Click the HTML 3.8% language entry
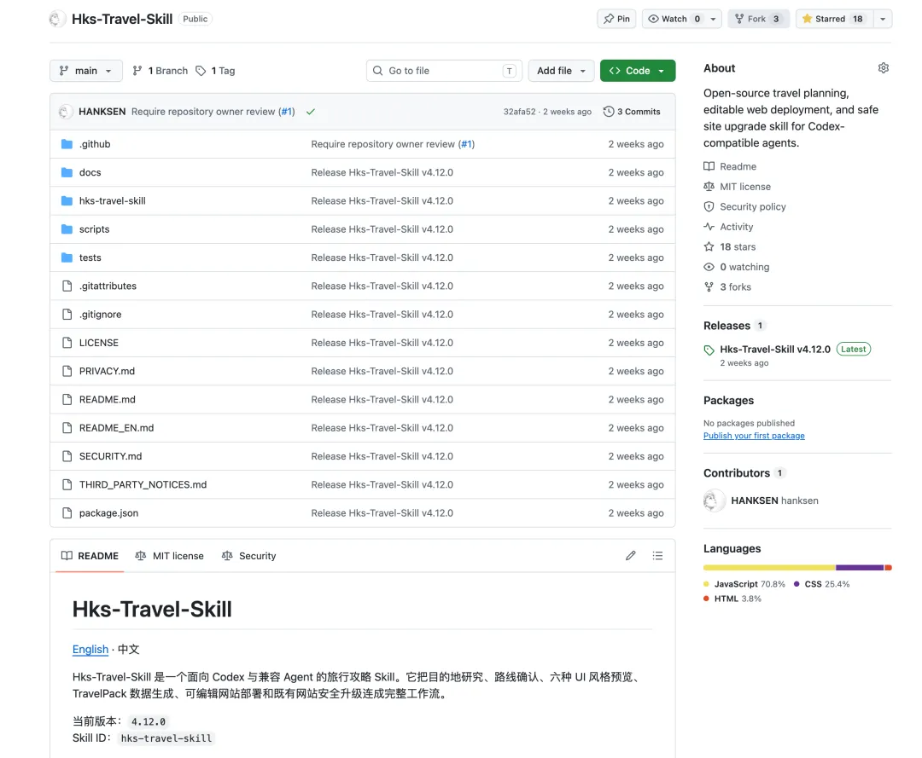 (x=732, y=599)
